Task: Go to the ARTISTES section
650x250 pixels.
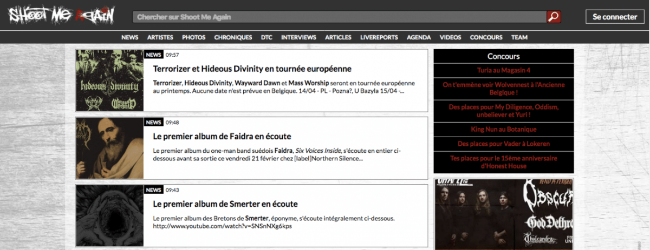Action: 160,37
